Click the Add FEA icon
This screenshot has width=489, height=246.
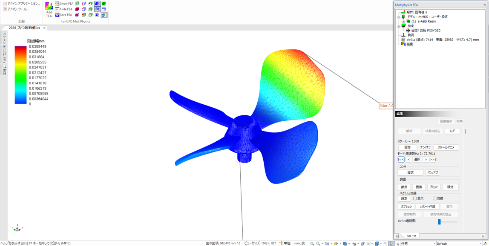tap(49, 7)
